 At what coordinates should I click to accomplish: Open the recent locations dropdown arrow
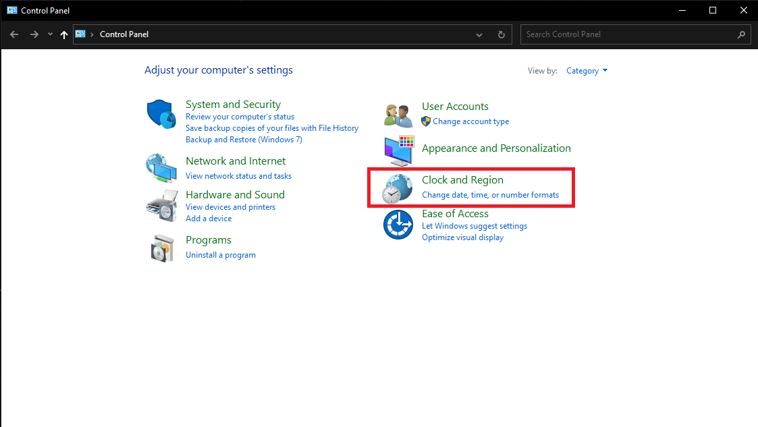pos(50,34)
